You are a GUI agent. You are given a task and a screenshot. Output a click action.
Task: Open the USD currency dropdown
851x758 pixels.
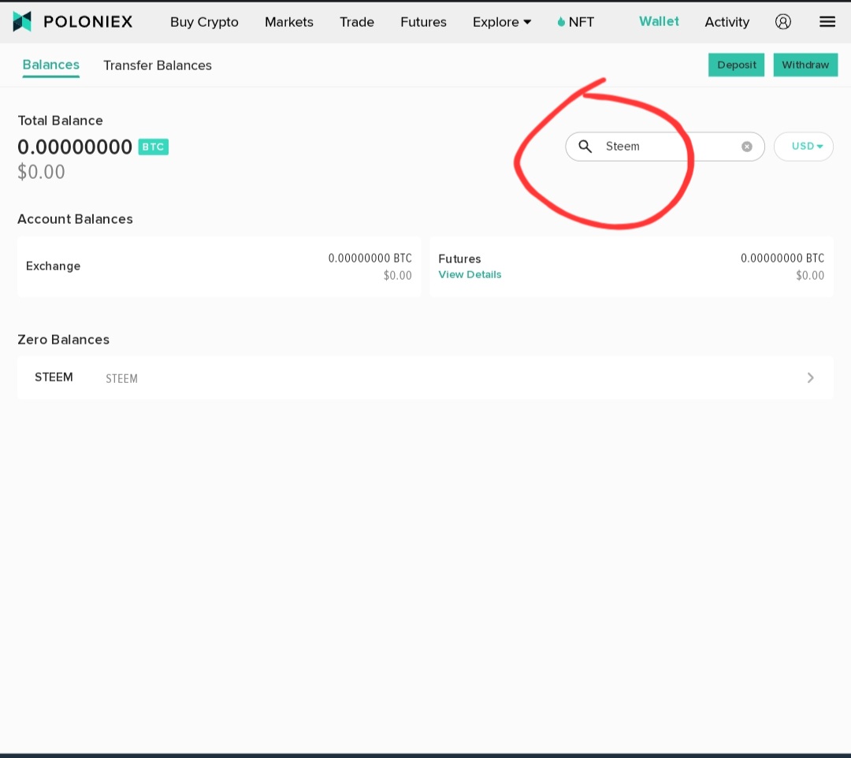pos(803,147)
